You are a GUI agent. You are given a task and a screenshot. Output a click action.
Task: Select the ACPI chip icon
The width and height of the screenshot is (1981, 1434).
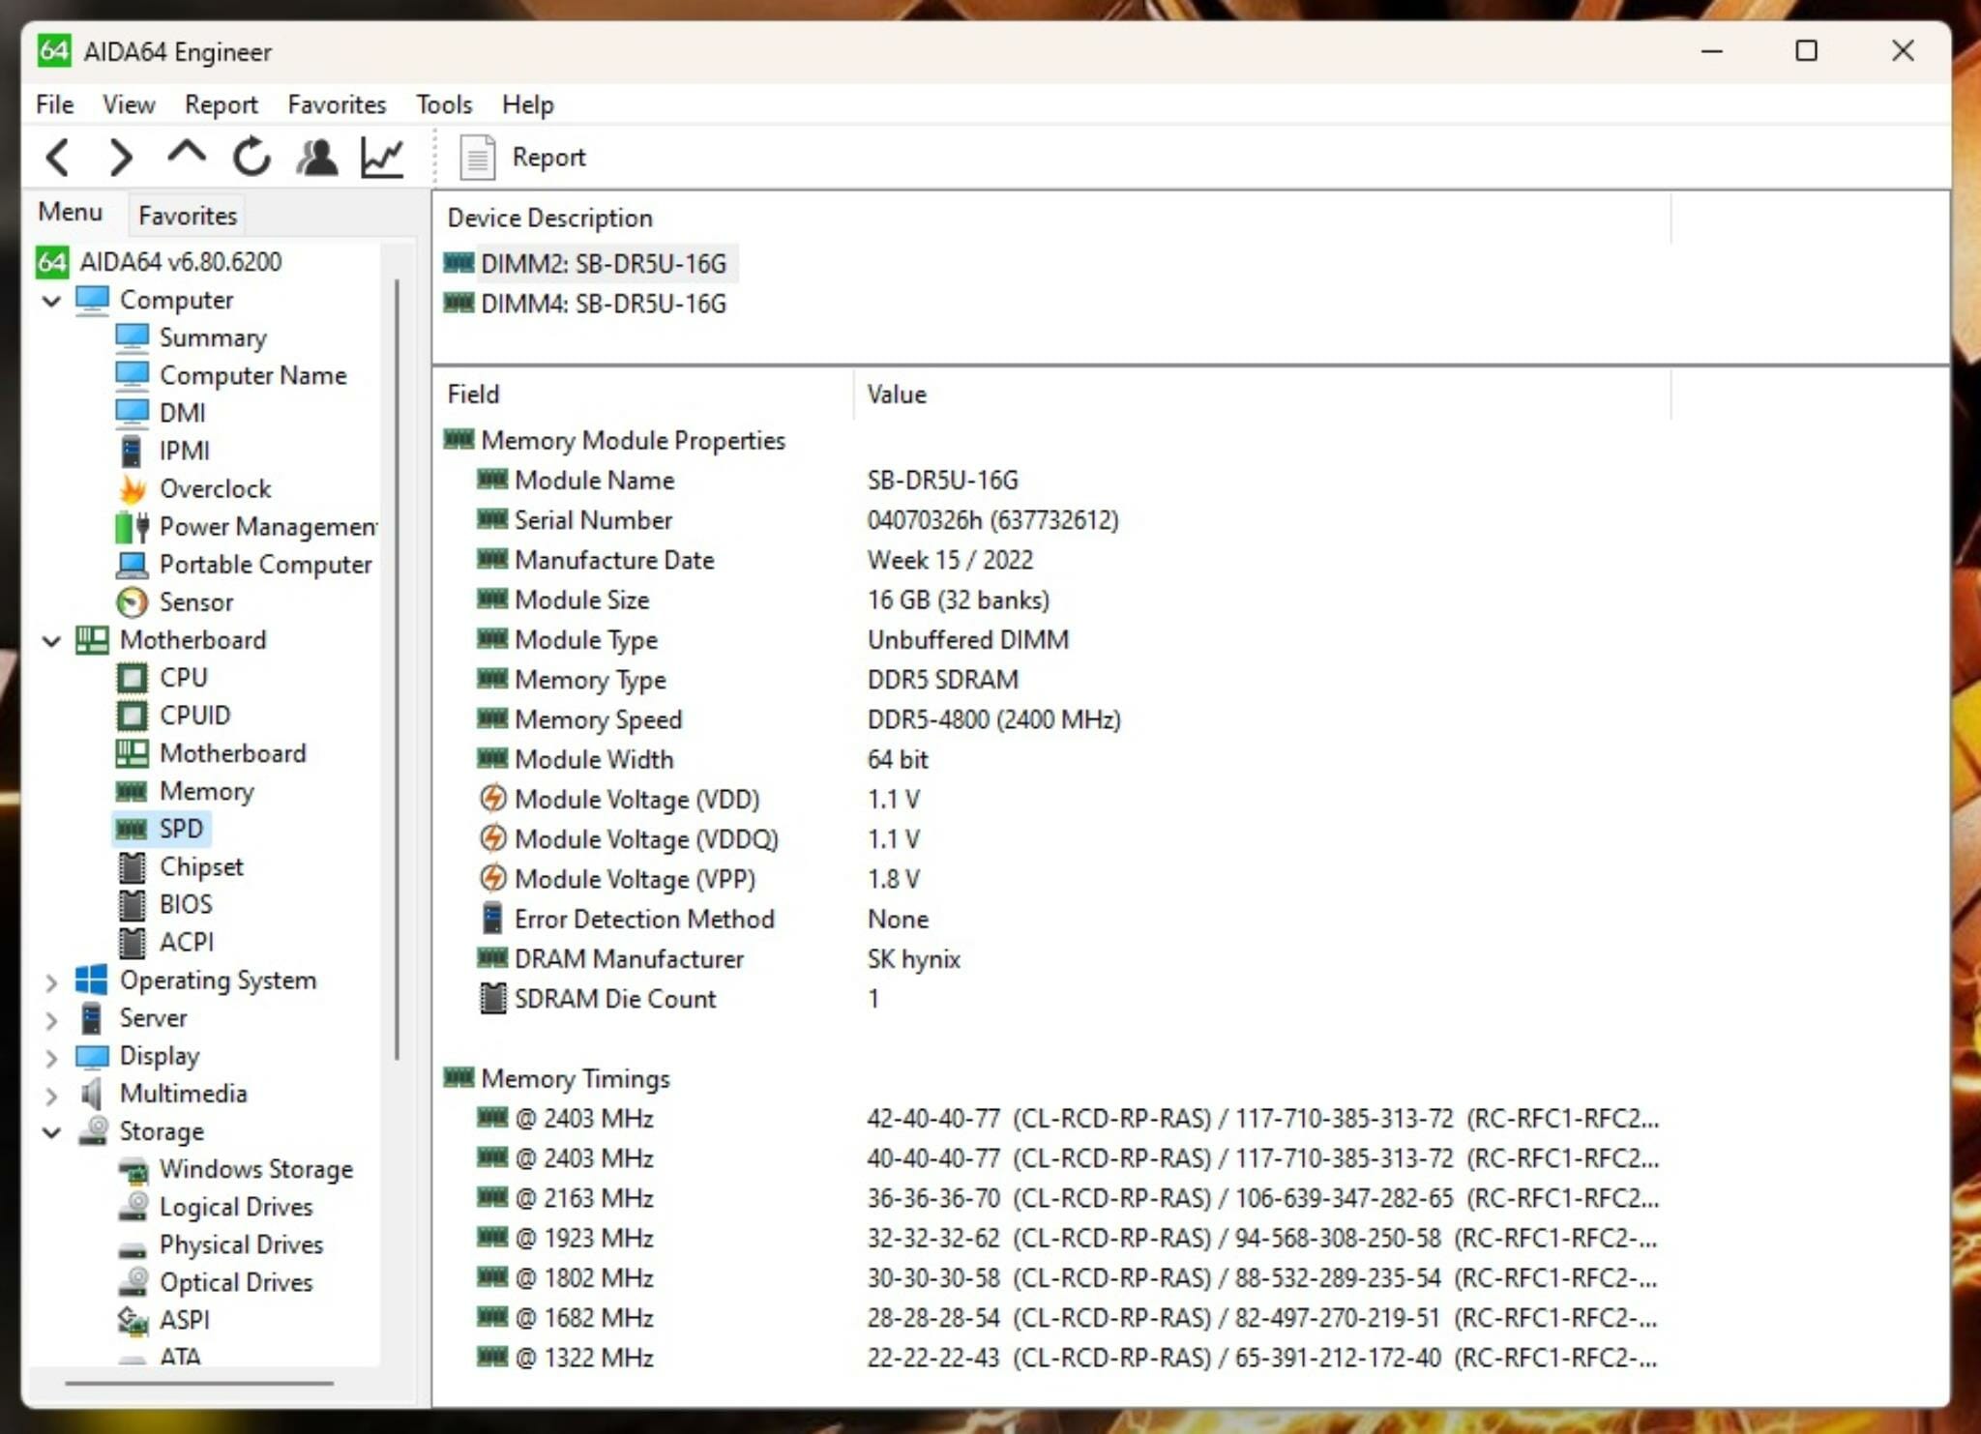133,943
